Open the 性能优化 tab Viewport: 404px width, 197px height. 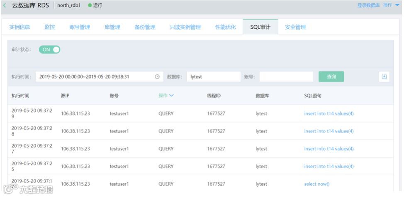coord(226,27)
